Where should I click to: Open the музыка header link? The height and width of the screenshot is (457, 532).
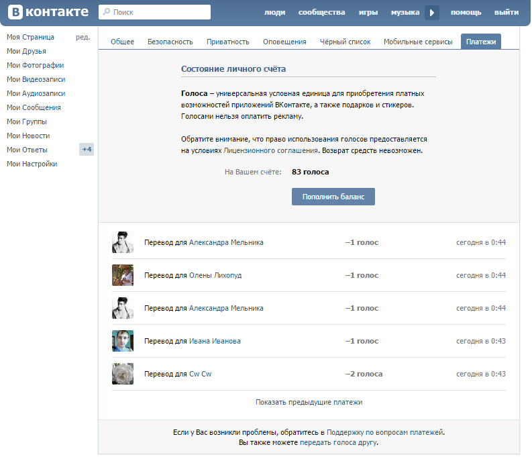coord(405,12)
